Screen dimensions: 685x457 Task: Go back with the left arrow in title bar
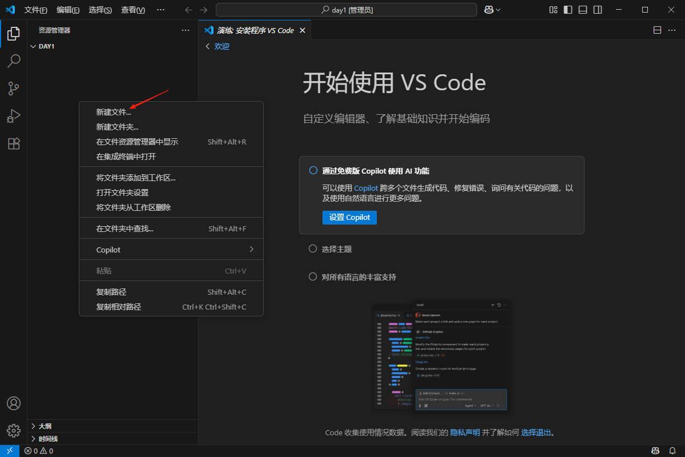(189, 10)
